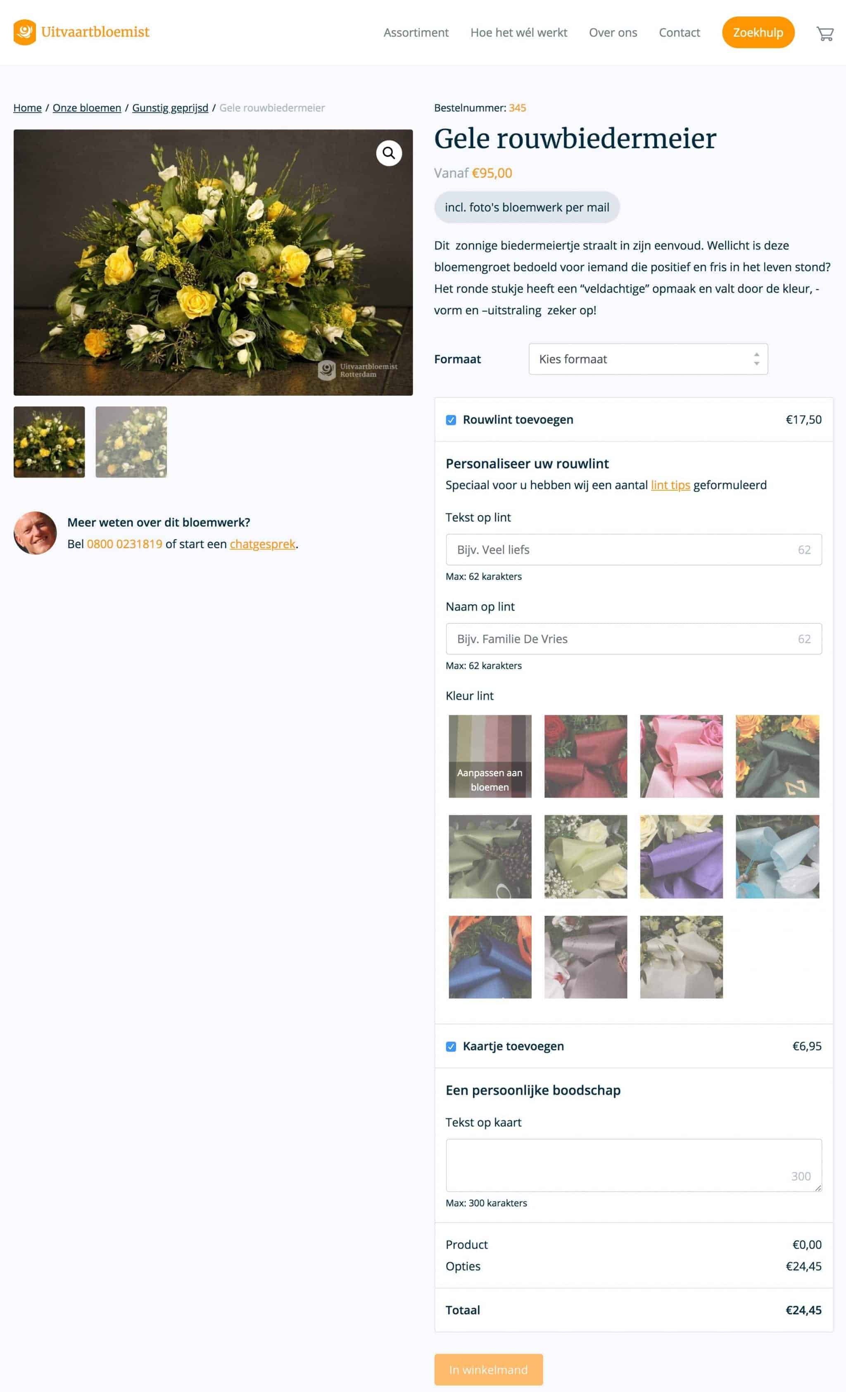Viewport: 846px width, 1392px height.
Task: Select the first bouquet thumbnail
Action: (x=49, y=442)
